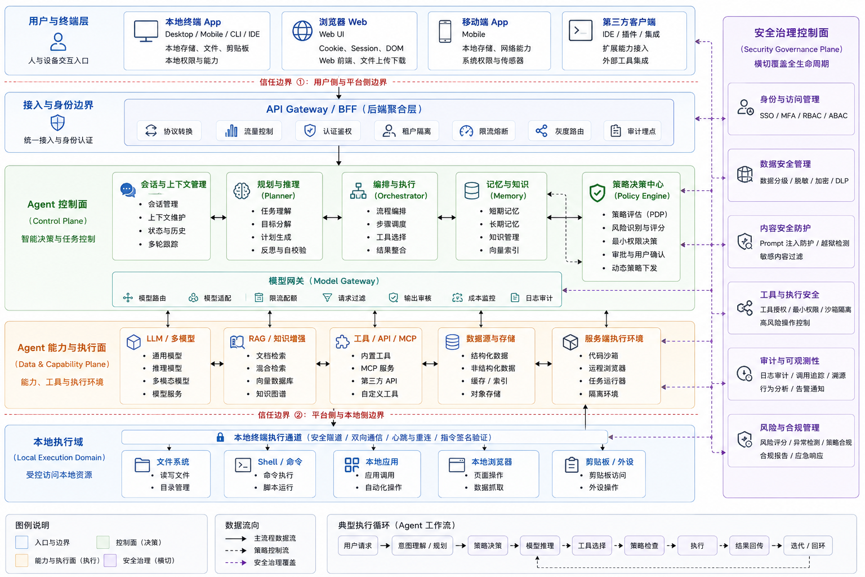This screenshot has width=865, height=577.
Task: Click the database icon of 记忆与知识
Action: [x=472, y=190]
